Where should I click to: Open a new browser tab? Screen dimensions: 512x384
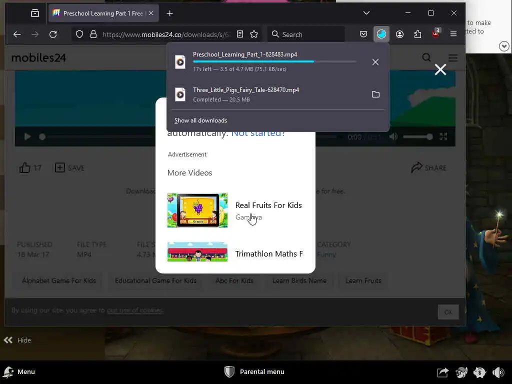(170, 13)
